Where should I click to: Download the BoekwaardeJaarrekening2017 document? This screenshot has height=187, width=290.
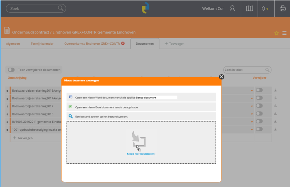click(275, 106)
